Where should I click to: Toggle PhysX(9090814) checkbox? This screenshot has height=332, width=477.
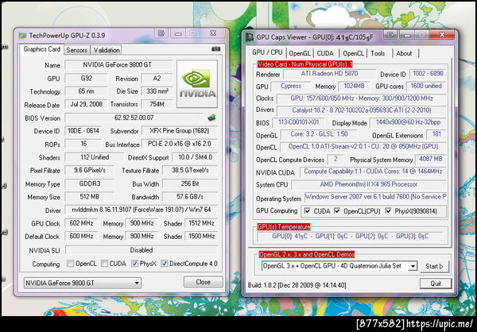coord(388,210)
